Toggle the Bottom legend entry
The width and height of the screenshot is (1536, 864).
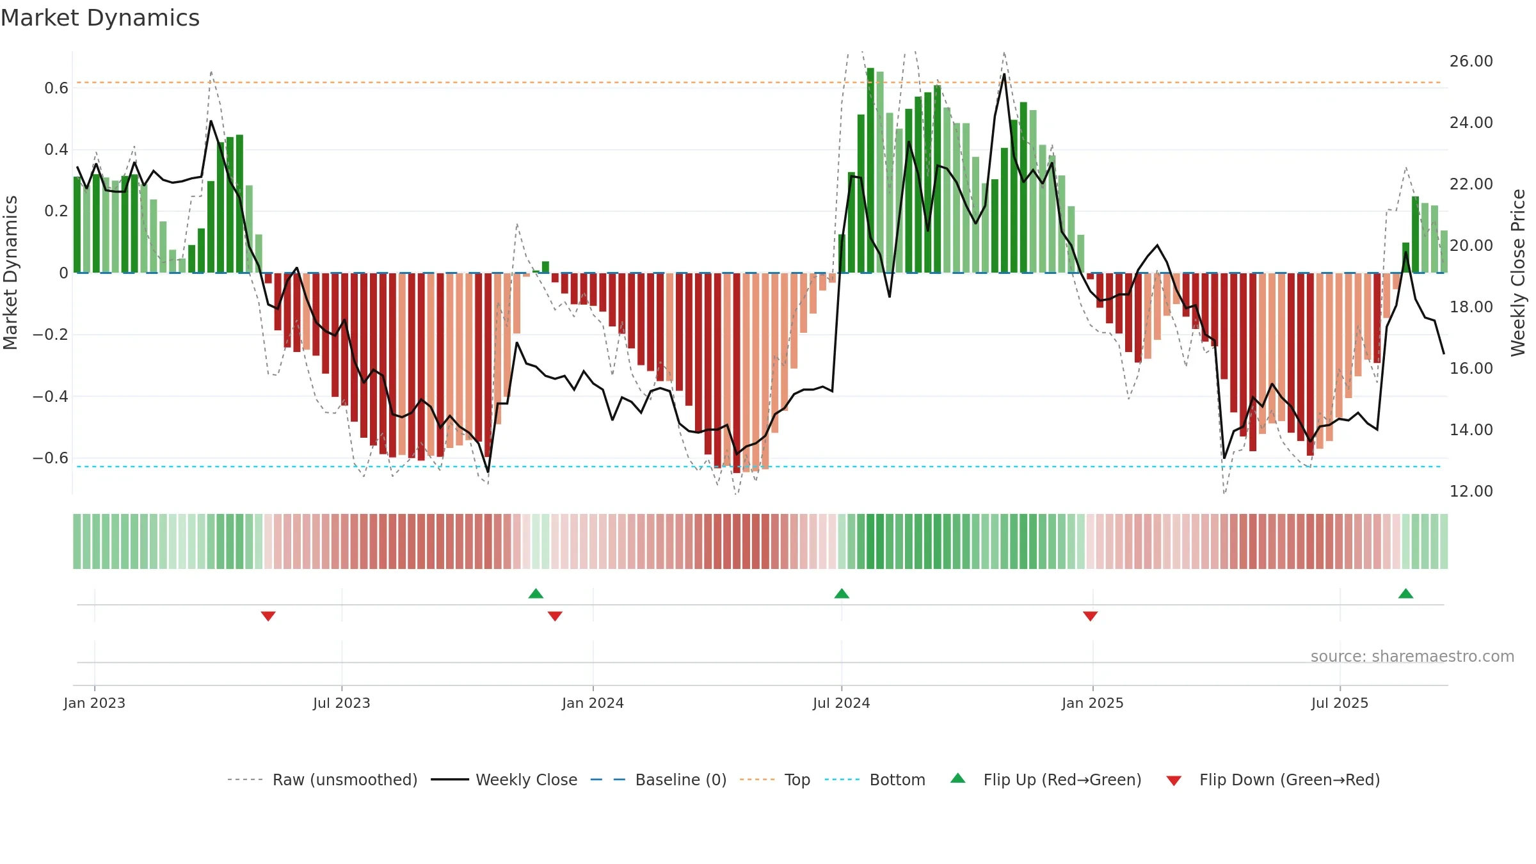pyautogui.click(x=875, y=780)
